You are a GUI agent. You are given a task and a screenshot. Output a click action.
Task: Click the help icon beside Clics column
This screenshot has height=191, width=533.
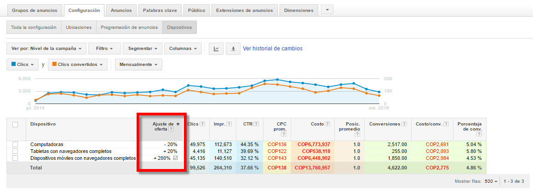[203, 124]
